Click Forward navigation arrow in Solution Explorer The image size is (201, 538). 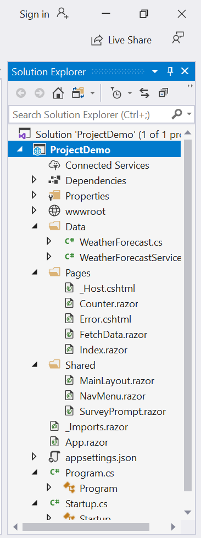[40, 93]
